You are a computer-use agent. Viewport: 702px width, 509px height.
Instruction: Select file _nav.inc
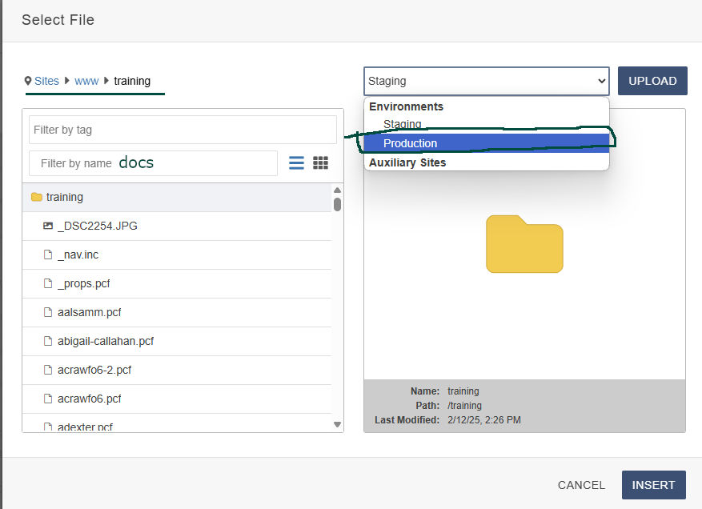point(177,254)
